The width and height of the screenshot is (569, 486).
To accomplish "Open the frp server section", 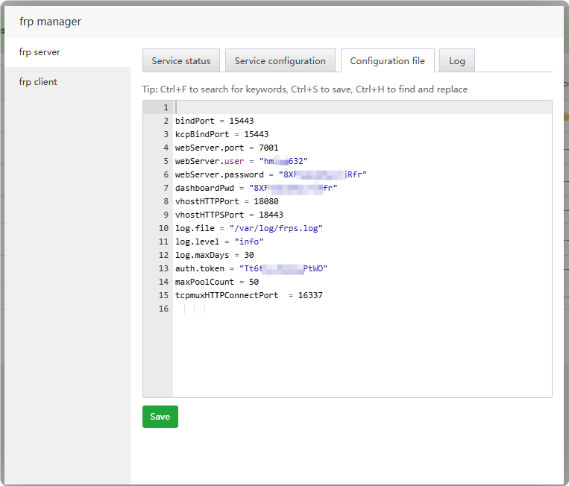I will pos(40,52).
